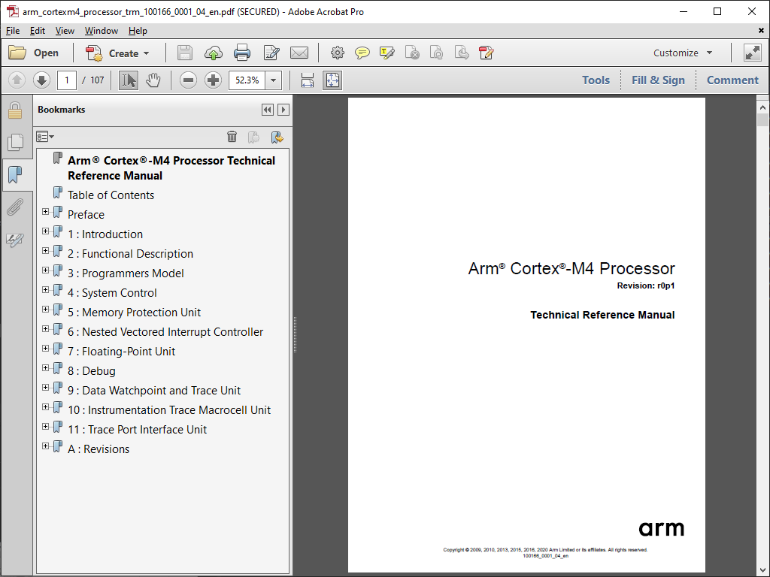This screenshot has height=577, width=770.
Task: Select the A : Revisions bookmark
Action: pos(99,449)
